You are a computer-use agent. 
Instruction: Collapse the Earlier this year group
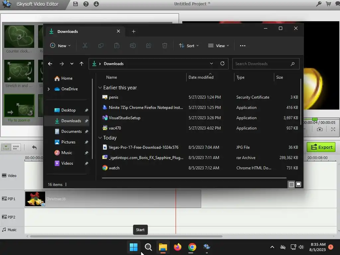point(100,88)
